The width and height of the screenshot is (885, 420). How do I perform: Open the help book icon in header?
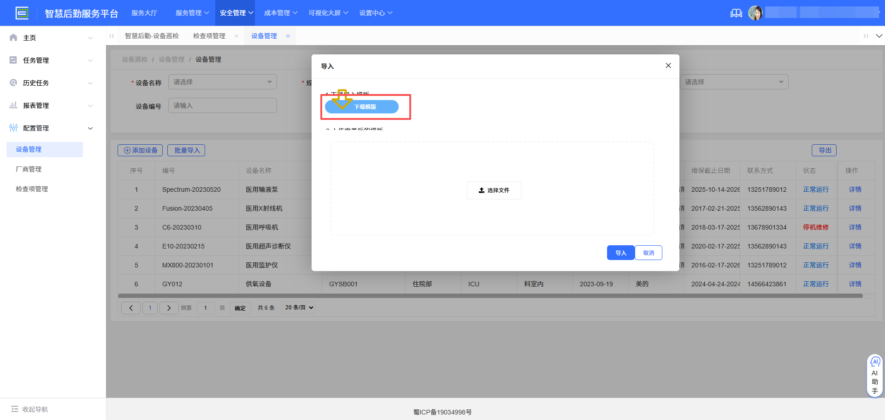click(x=736, y=13)
